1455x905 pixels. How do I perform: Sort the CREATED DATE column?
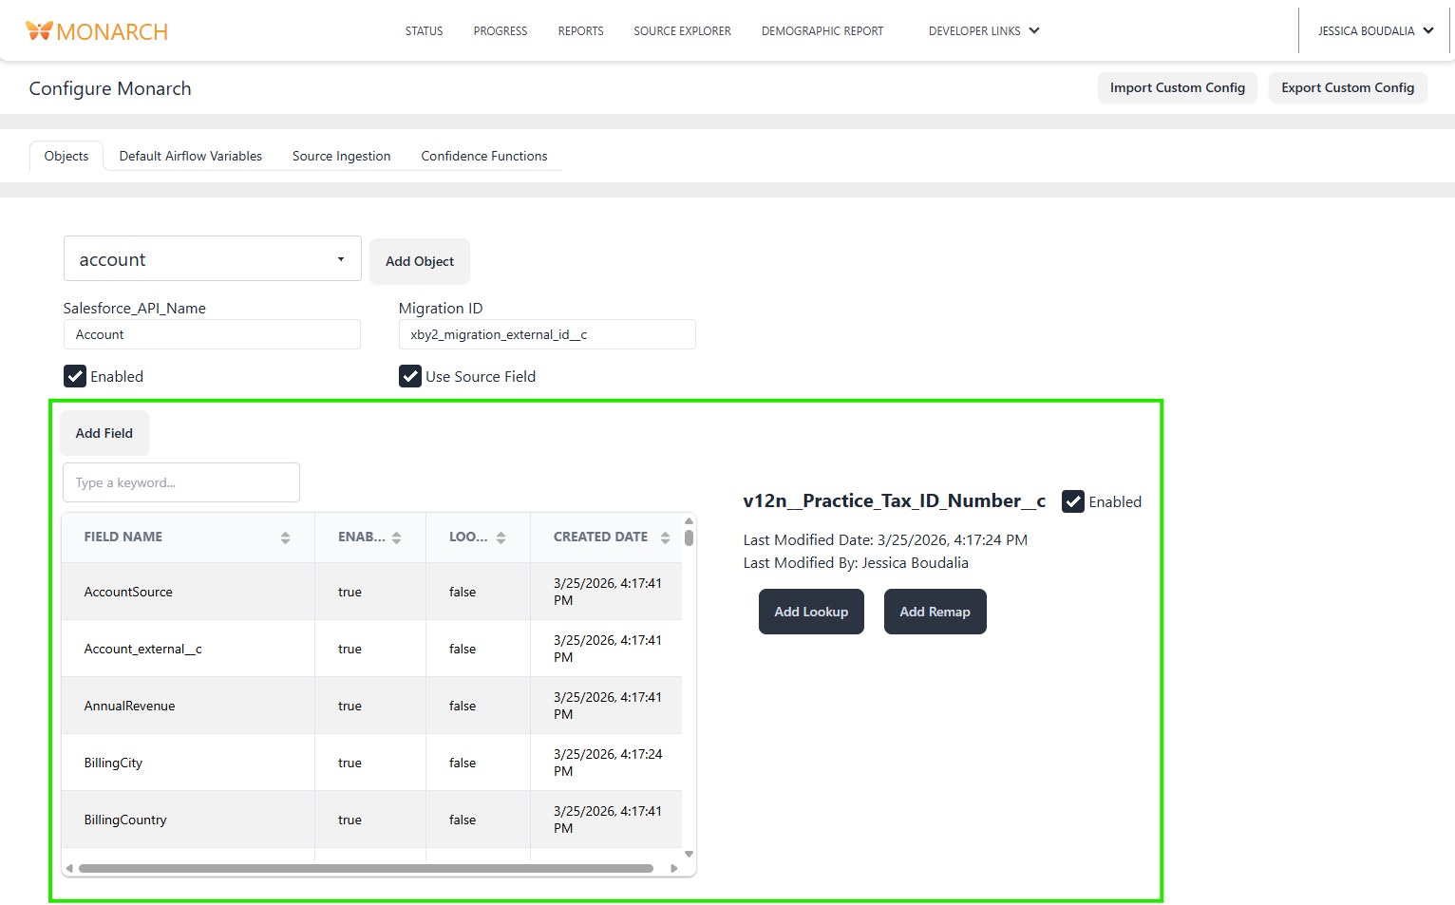click(x=664, y=537)
